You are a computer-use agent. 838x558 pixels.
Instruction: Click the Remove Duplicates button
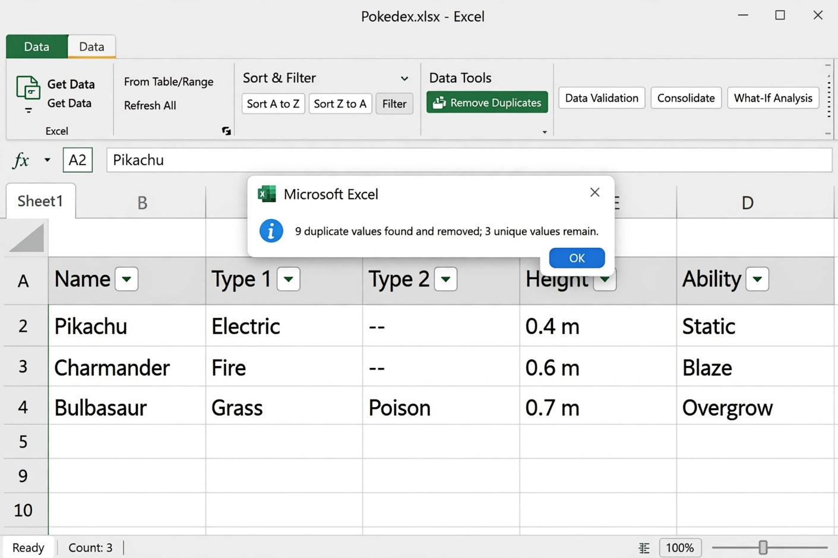pyautogui.click(x=487, y=102)
